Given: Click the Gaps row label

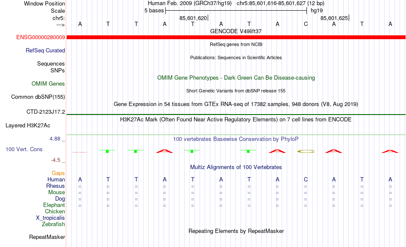Looking at the screenshot, I should click(58, 173).
